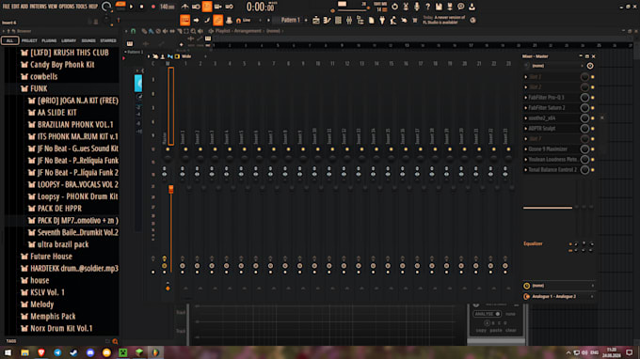
Task: Click the Playlist magnet snap icon
Action: click(133, 31)
